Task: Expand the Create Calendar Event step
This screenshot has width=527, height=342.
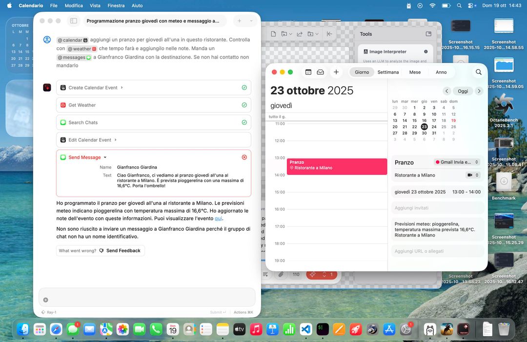Action: [x=122, y=88]
